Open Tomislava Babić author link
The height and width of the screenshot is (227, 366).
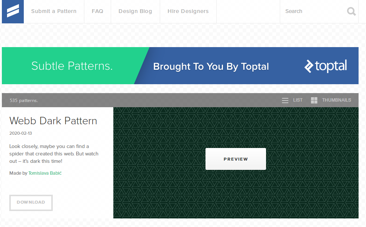point(45,173)
